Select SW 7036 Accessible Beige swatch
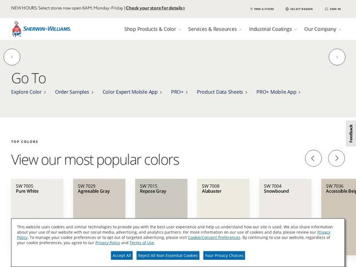This screenshot has width=356, height=267. 339,199
